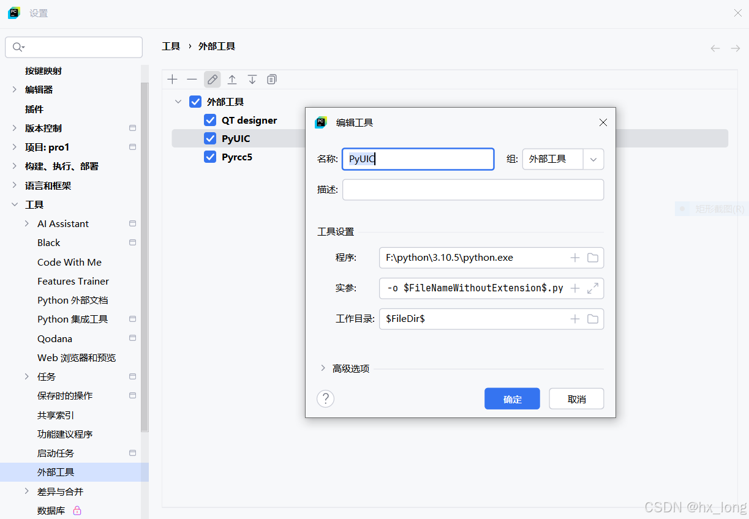The image size is (749, 519).
Task: Click the 名称 name input field
Action: [x=418, y=159]
